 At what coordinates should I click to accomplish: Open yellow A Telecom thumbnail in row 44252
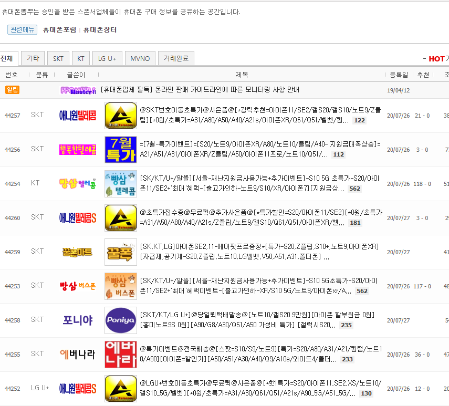point(121,389)
